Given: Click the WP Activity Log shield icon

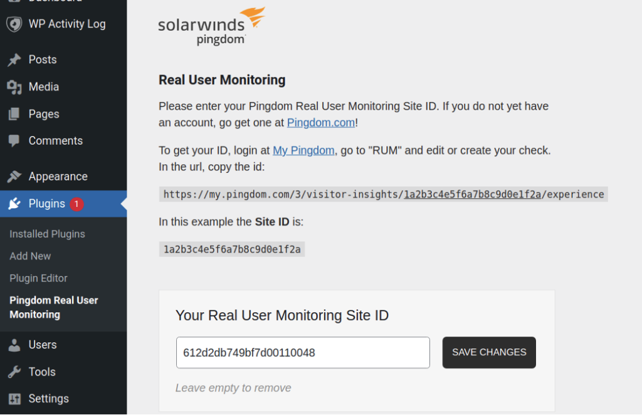Looking at the screenshot, I should tap(14, 24).
